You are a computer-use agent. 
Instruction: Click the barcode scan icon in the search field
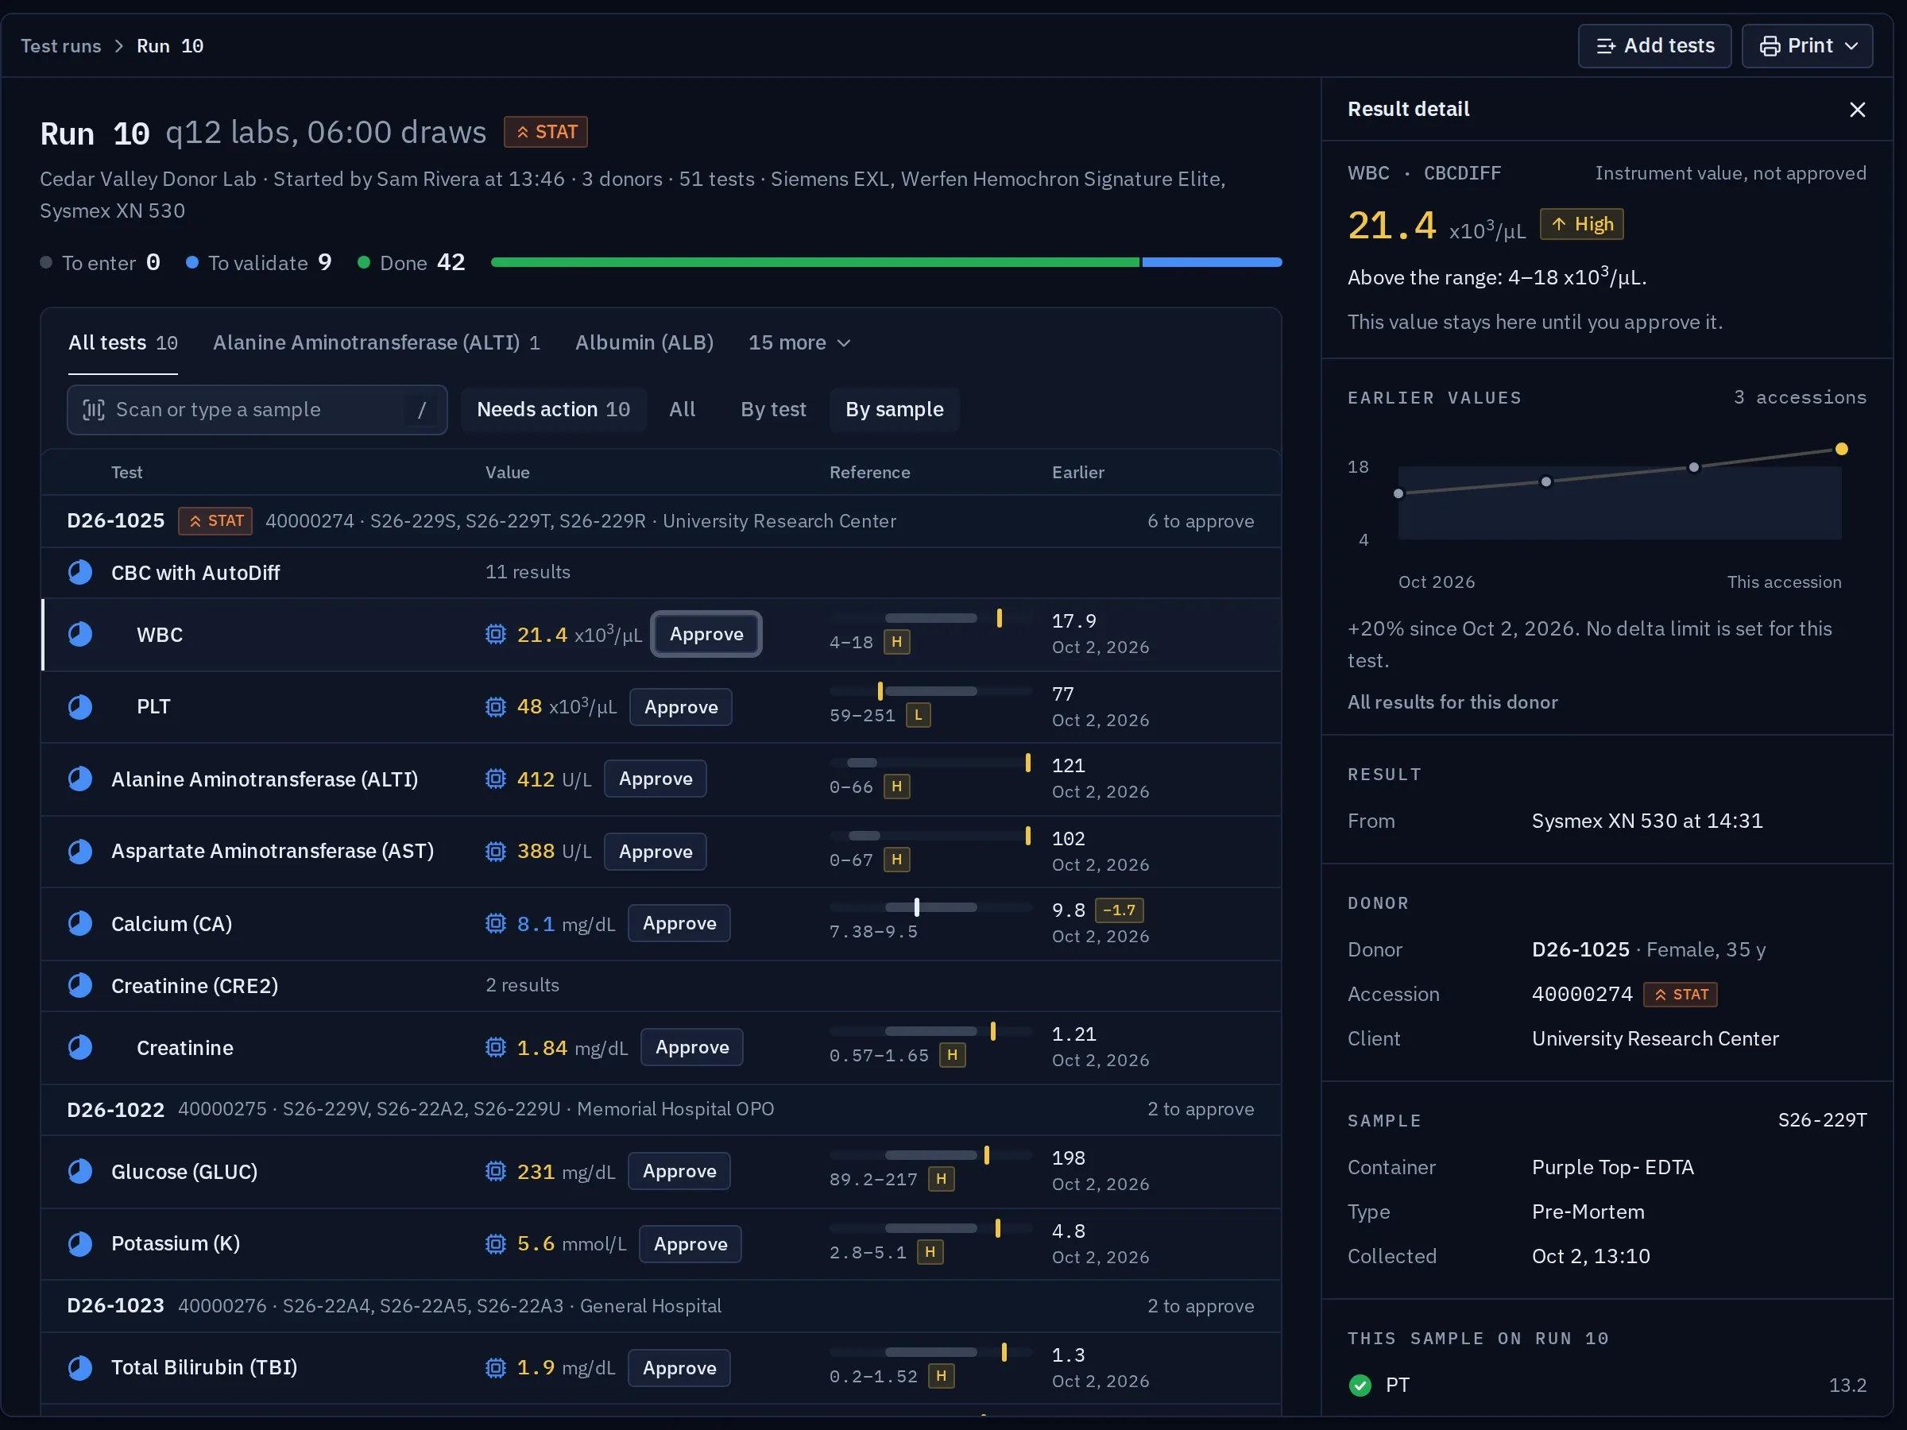94,409
